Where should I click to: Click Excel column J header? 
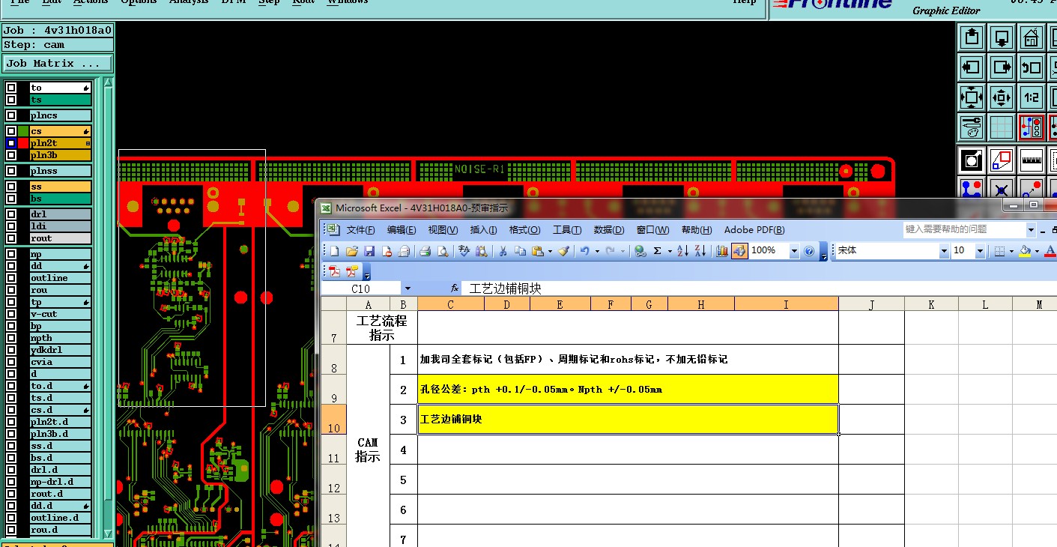pos(871,303)
